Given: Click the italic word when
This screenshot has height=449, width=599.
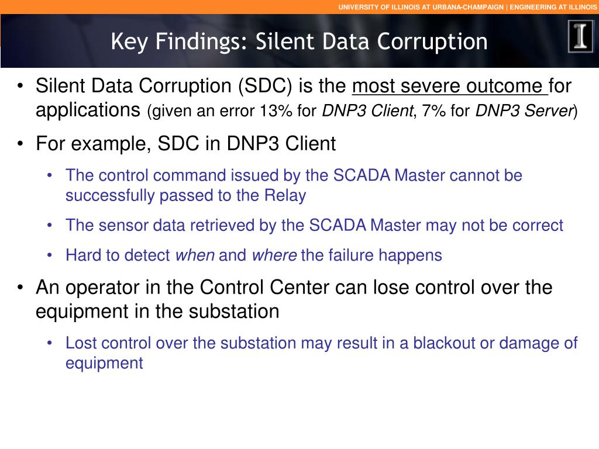Looking at the screenshot, I should click(195, 255).
